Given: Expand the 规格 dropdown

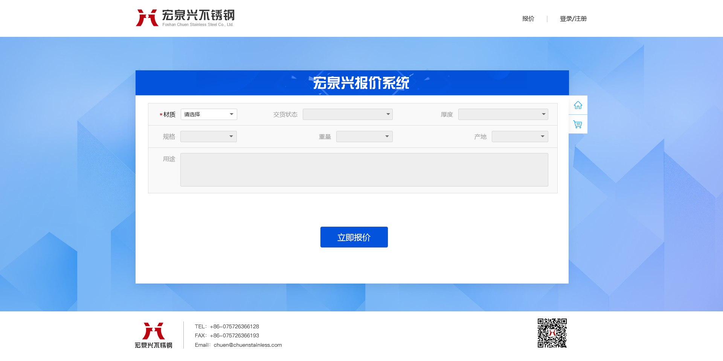Looking at the screenshot, I should coord(208,137).
